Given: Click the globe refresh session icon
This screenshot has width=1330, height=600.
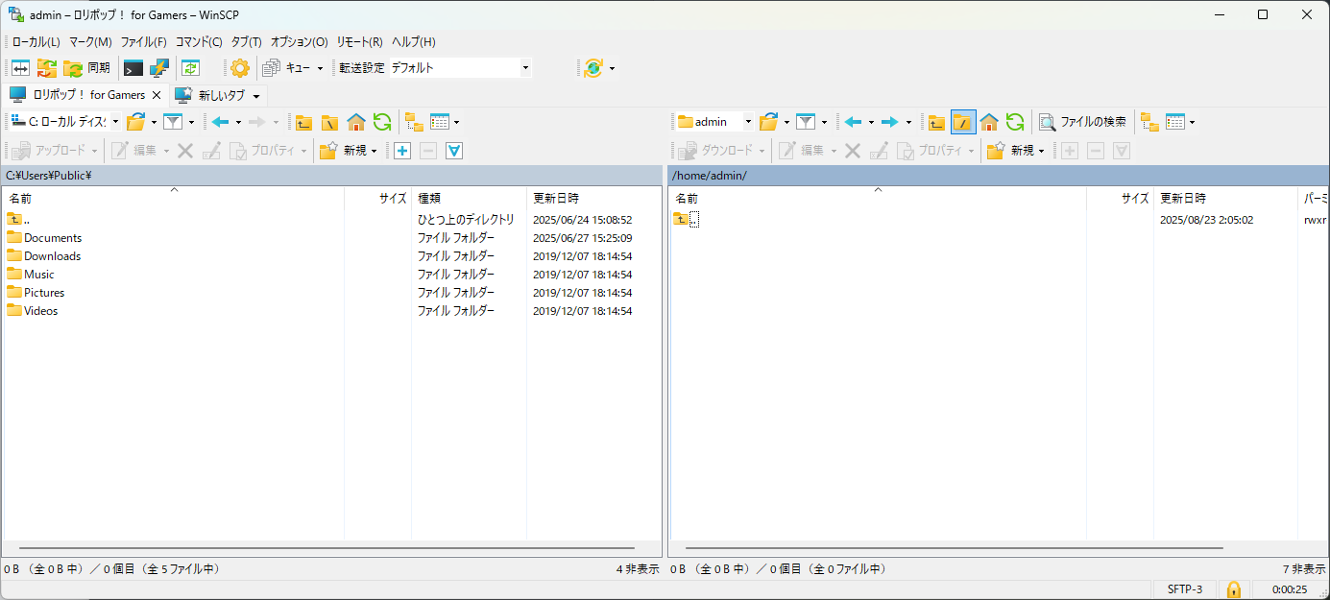Looking at the screenshot, I should [593, 68].
